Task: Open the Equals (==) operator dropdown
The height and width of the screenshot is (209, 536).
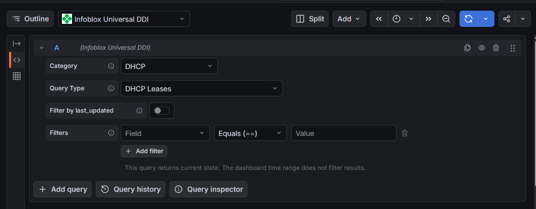Action: point(250,133)
